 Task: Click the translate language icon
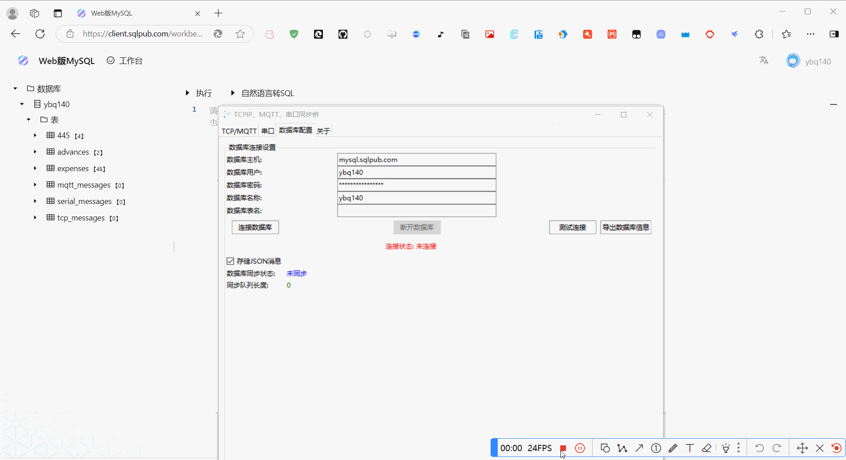coord(764,60)
